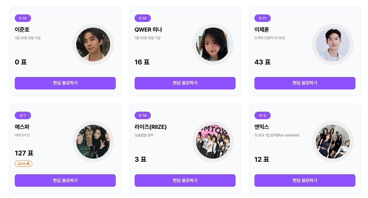This screenshot has height=198, width=368.
Task: Open the 에스파 group photo thumbnail
Action: coord(93,142)
